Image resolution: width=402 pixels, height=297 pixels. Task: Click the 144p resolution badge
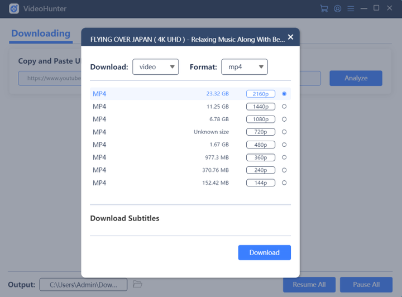(261, 183)
